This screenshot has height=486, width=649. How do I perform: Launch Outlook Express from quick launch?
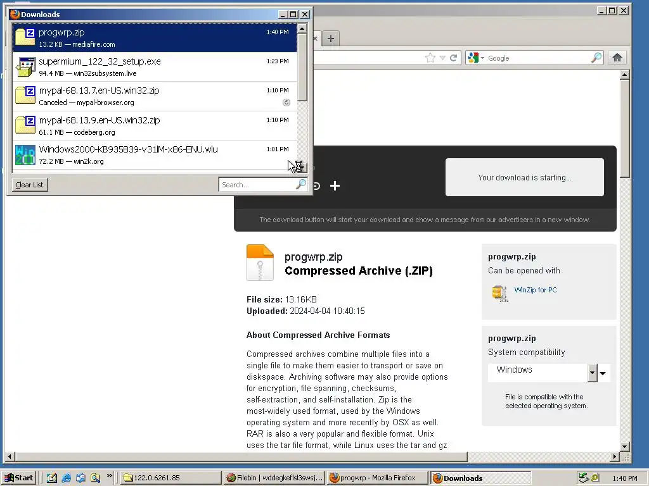coord(80,478)
